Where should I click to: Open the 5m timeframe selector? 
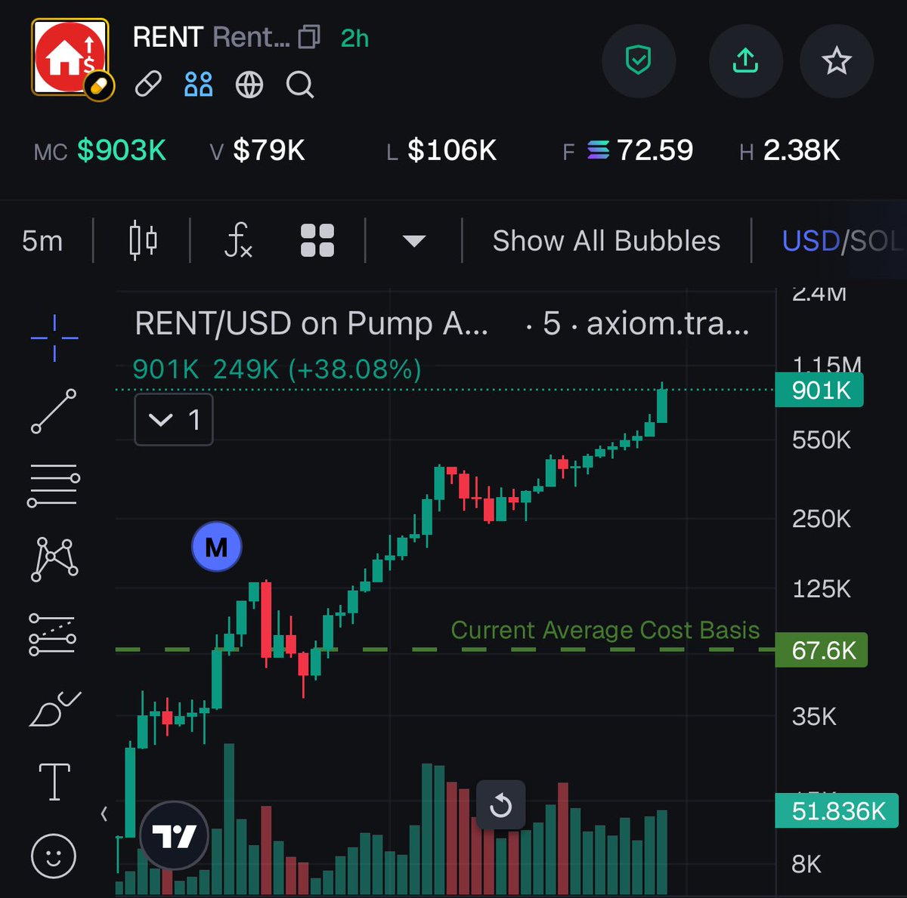(42, 241)
